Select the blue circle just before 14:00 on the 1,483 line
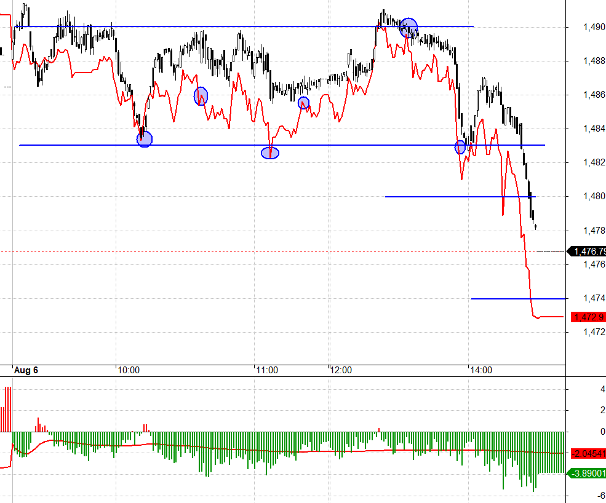This screenshot has height=503, width=606. [460, 147]
